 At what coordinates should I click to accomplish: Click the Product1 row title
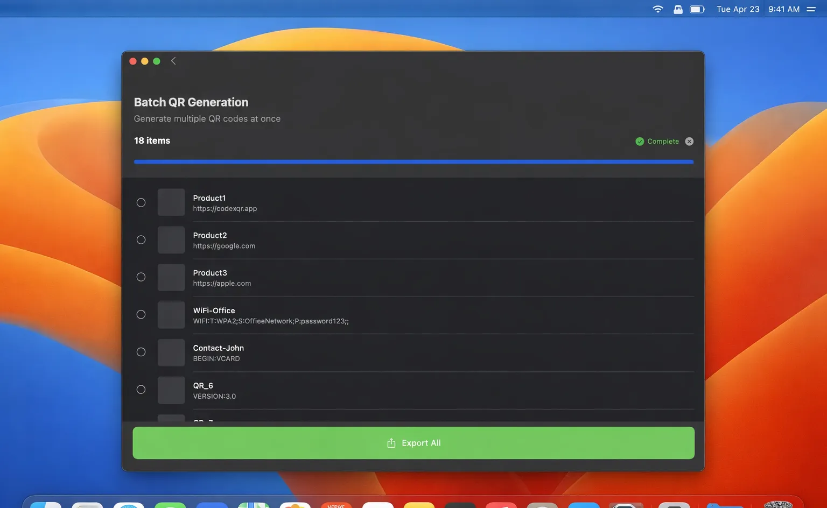tap(209, 198)
